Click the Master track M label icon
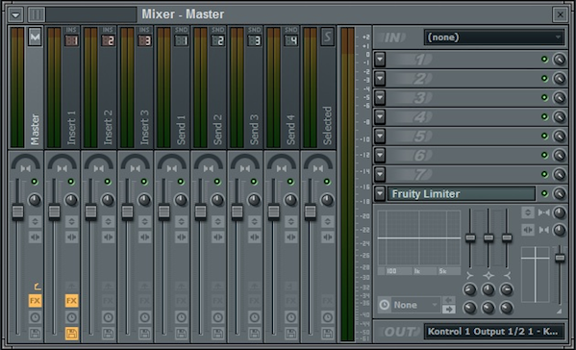The image size is (576, 350). (x=35, y=37)
